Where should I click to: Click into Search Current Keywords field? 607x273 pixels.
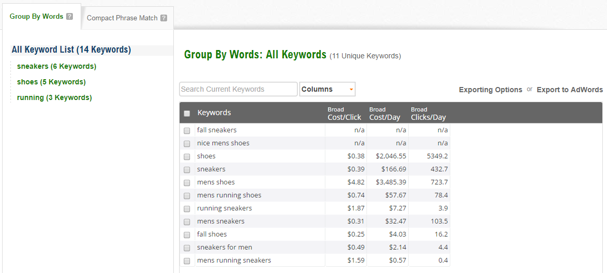click(x=238, y=89)
